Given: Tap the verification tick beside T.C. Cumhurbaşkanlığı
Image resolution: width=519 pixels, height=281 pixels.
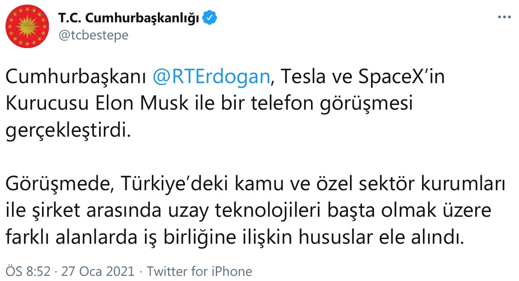Looking at the screenshot, I should 210,17.
